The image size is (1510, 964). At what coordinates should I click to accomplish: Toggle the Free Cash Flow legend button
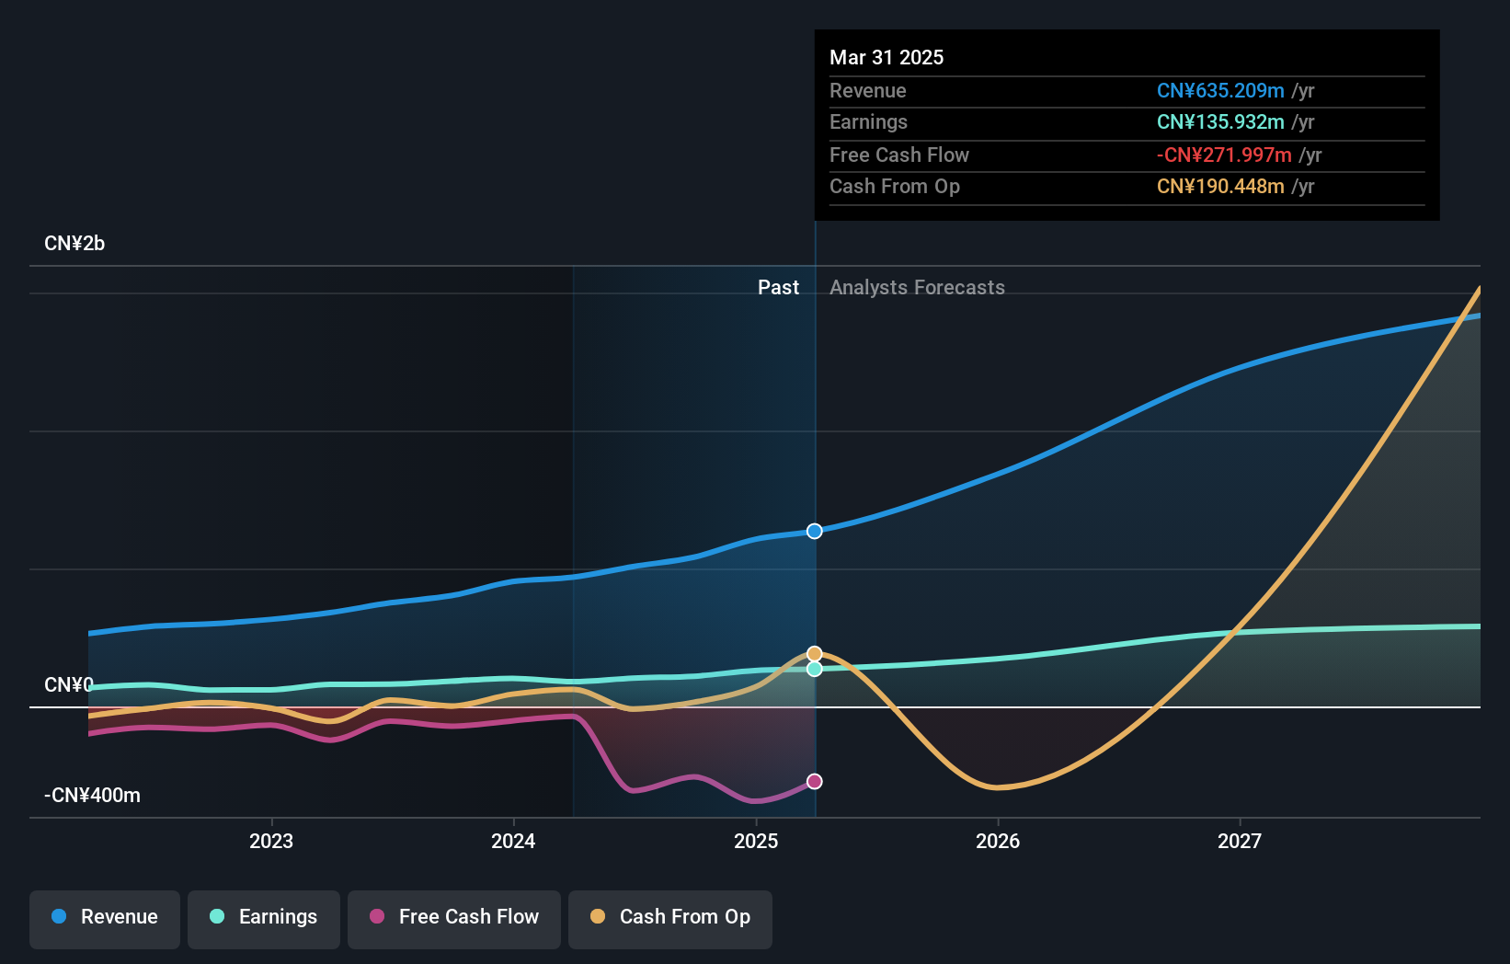pos(454,919)
